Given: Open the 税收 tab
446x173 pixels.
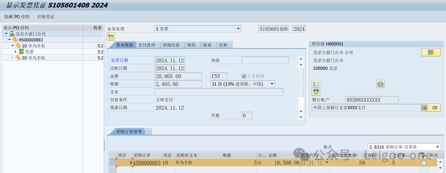Looking at the screenshot, I should pos(191,45).
